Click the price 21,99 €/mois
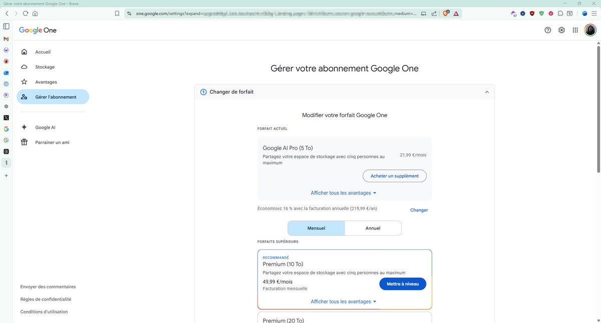Viewport: 601px width, 323px height. (413, 155)
